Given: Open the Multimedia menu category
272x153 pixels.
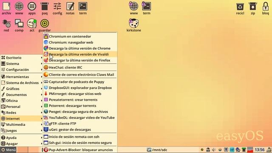Looking at the screenshot, I should pos(22,125).
